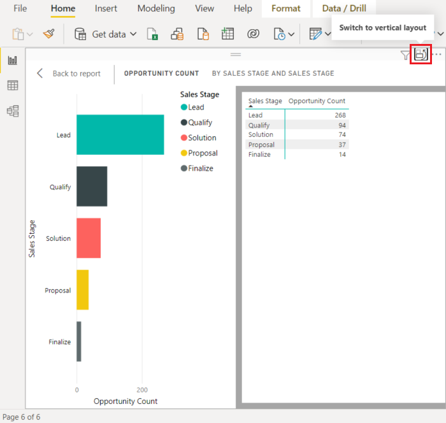Screen dimensions: 446x423
Task: Switch to the Data / Drill tab
Action: (x=344, y=8)
